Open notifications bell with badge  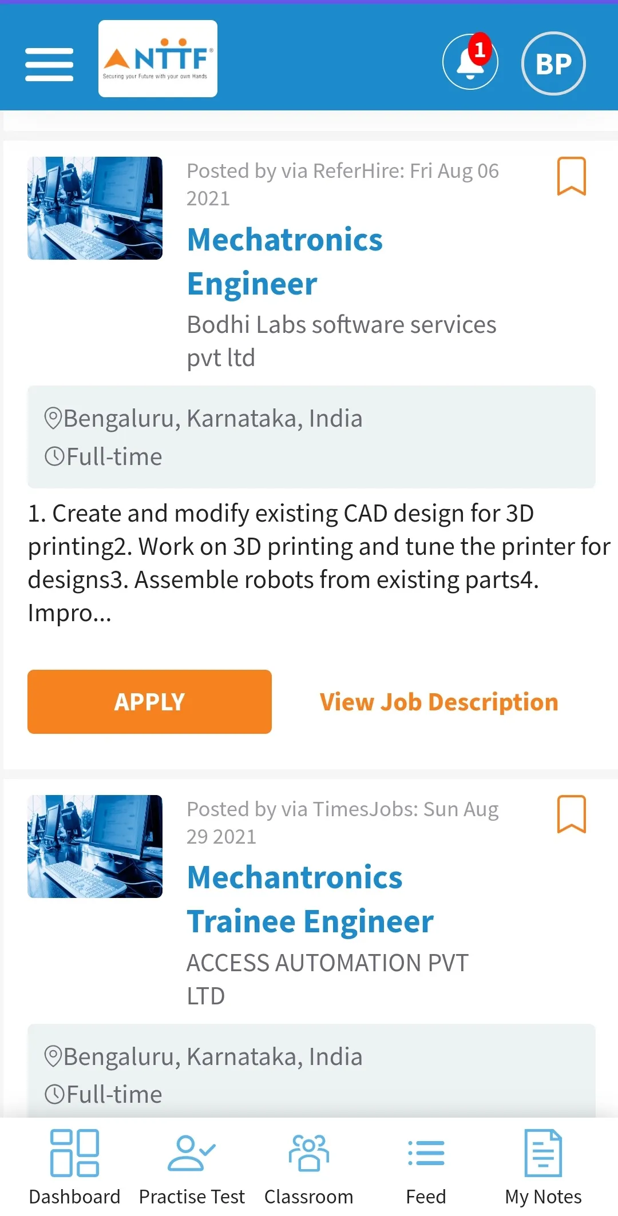pyautogui.click(x=470, y=62)
